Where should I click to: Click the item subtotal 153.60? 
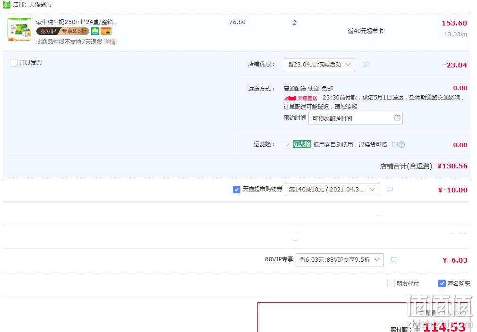point(454,23)
